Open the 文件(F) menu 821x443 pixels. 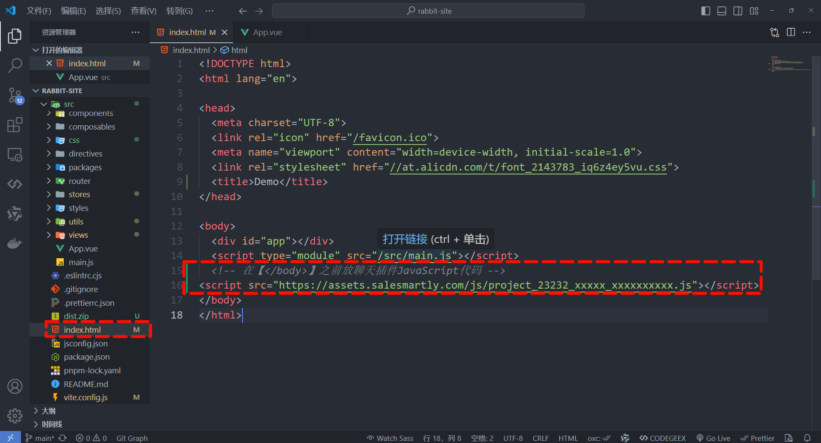(x=38, y=11)
